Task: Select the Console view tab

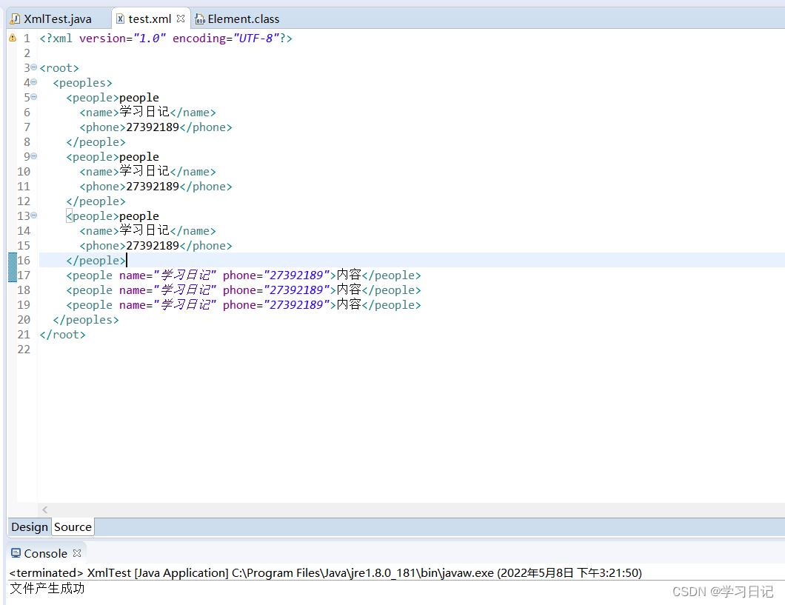Action: click(46, 553)
